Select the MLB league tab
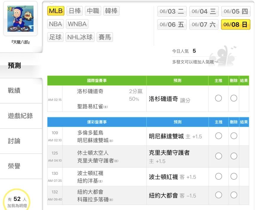Image resolution: width=257 pixels, height=210 pixels. tap(56, 11)
